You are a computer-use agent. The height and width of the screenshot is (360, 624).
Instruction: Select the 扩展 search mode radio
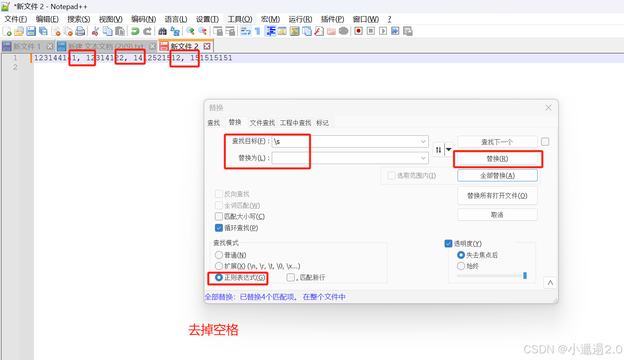tap(219, 266)
